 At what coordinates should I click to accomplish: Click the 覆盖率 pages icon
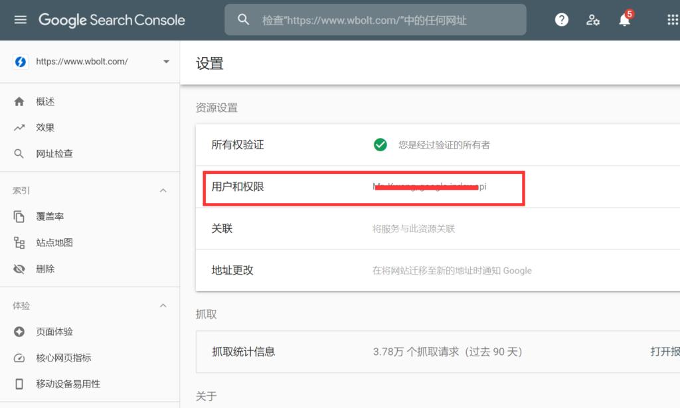[19, 216]
